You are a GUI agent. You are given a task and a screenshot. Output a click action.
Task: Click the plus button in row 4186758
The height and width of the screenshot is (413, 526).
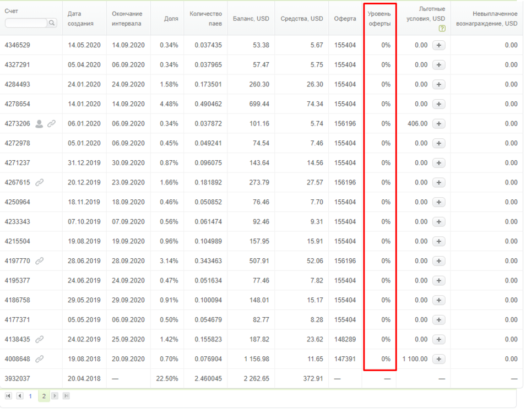[x=439, y=300]
